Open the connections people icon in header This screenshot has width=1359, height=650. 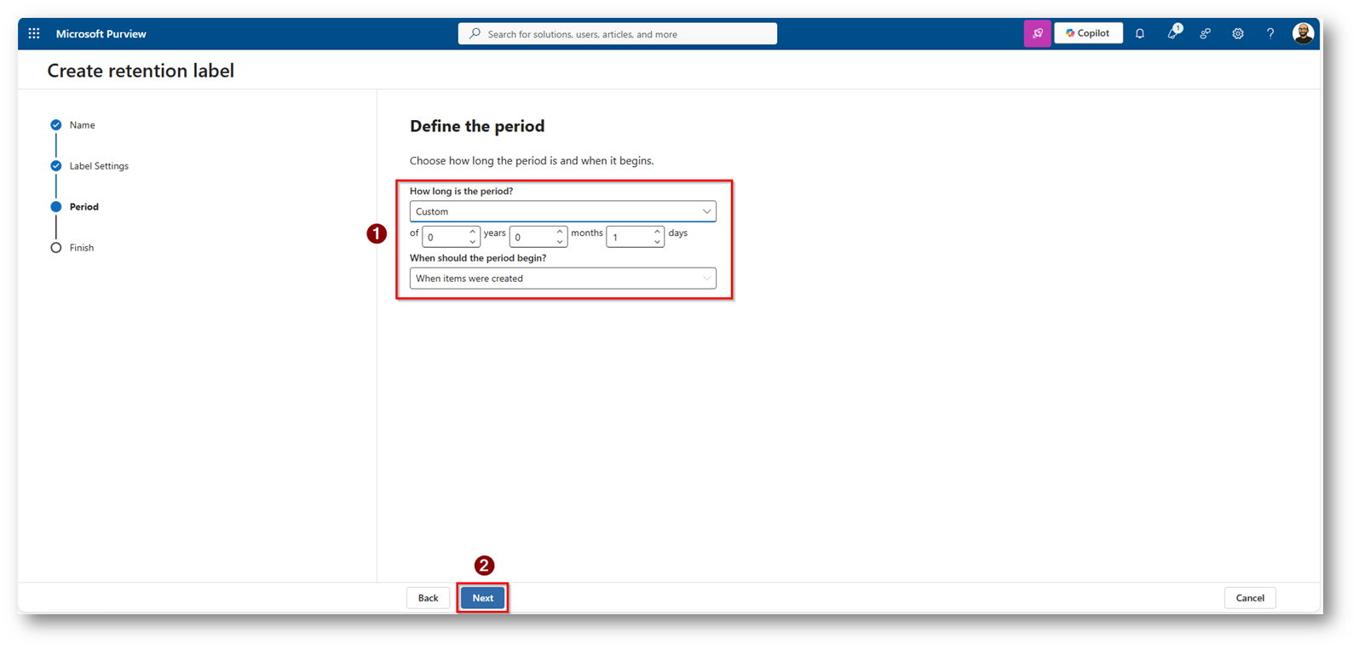coord(1205,33)
